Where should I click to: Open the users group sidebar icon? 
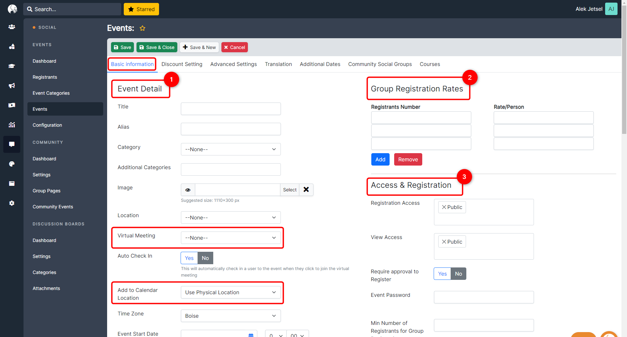pos(12,27)
